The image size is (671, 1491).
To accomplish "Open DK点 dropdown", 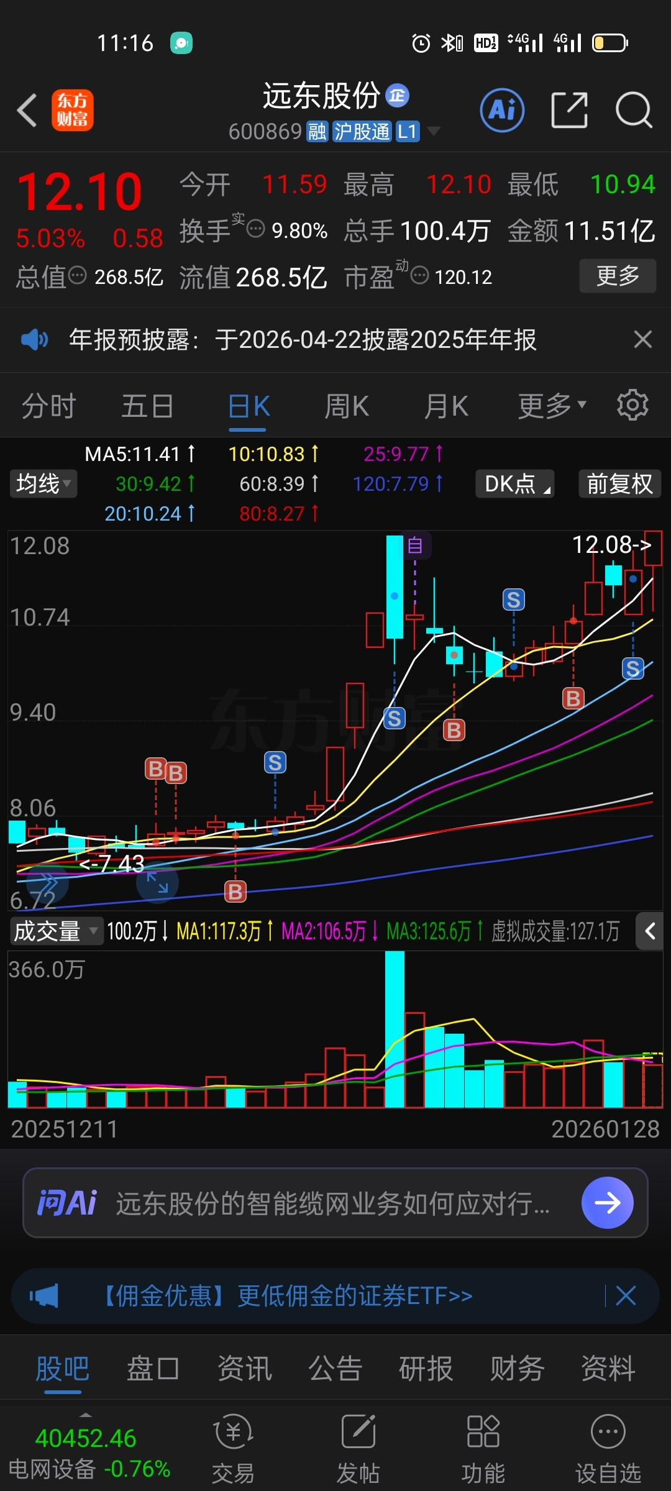I will pos(515,483).
